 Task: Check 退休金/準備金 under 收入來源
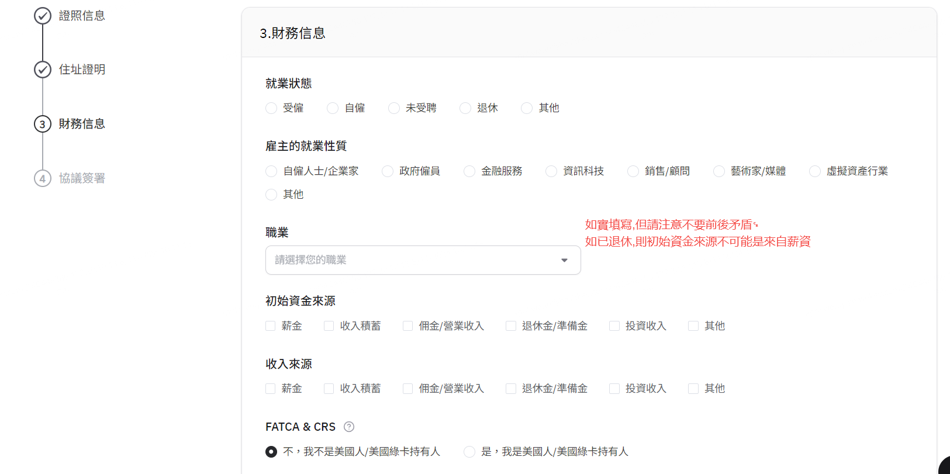point(511,389)
